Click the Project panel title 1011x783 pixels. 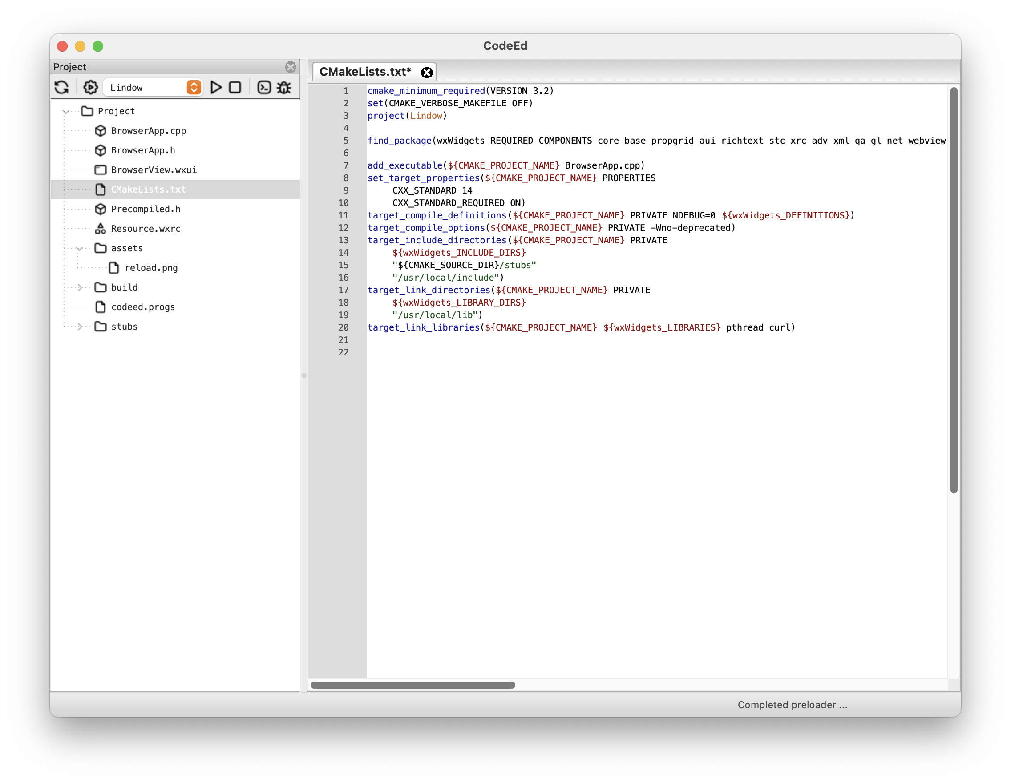point(69,67)
